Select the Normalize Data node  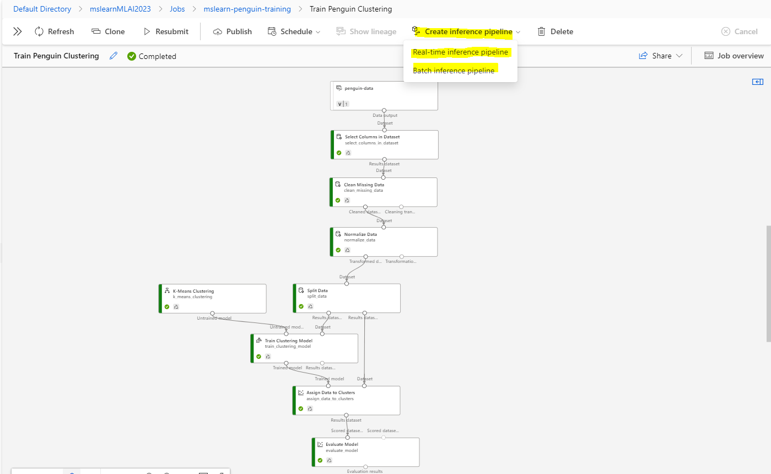click(384, 241)
